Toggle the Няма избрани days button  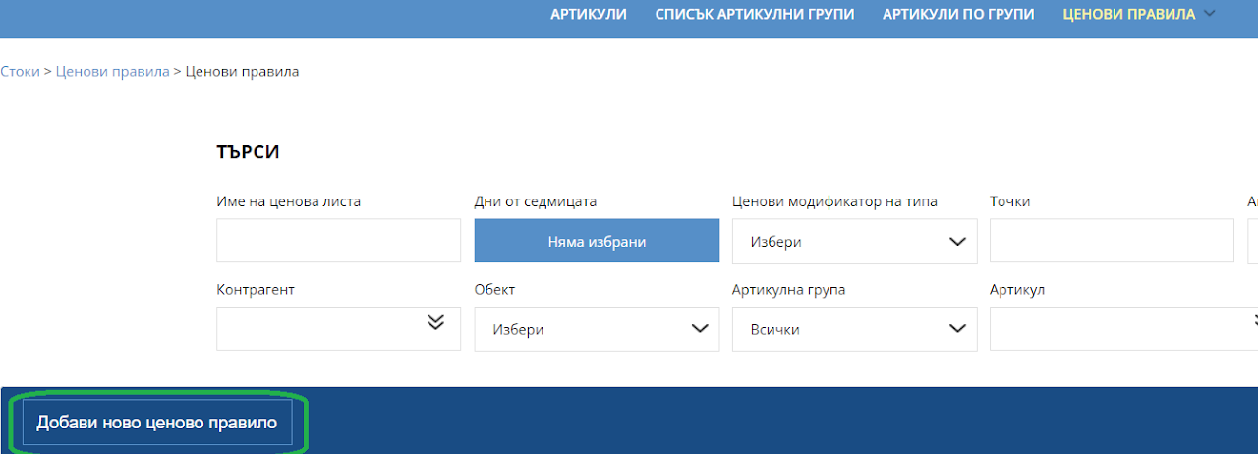pos(597,241)
